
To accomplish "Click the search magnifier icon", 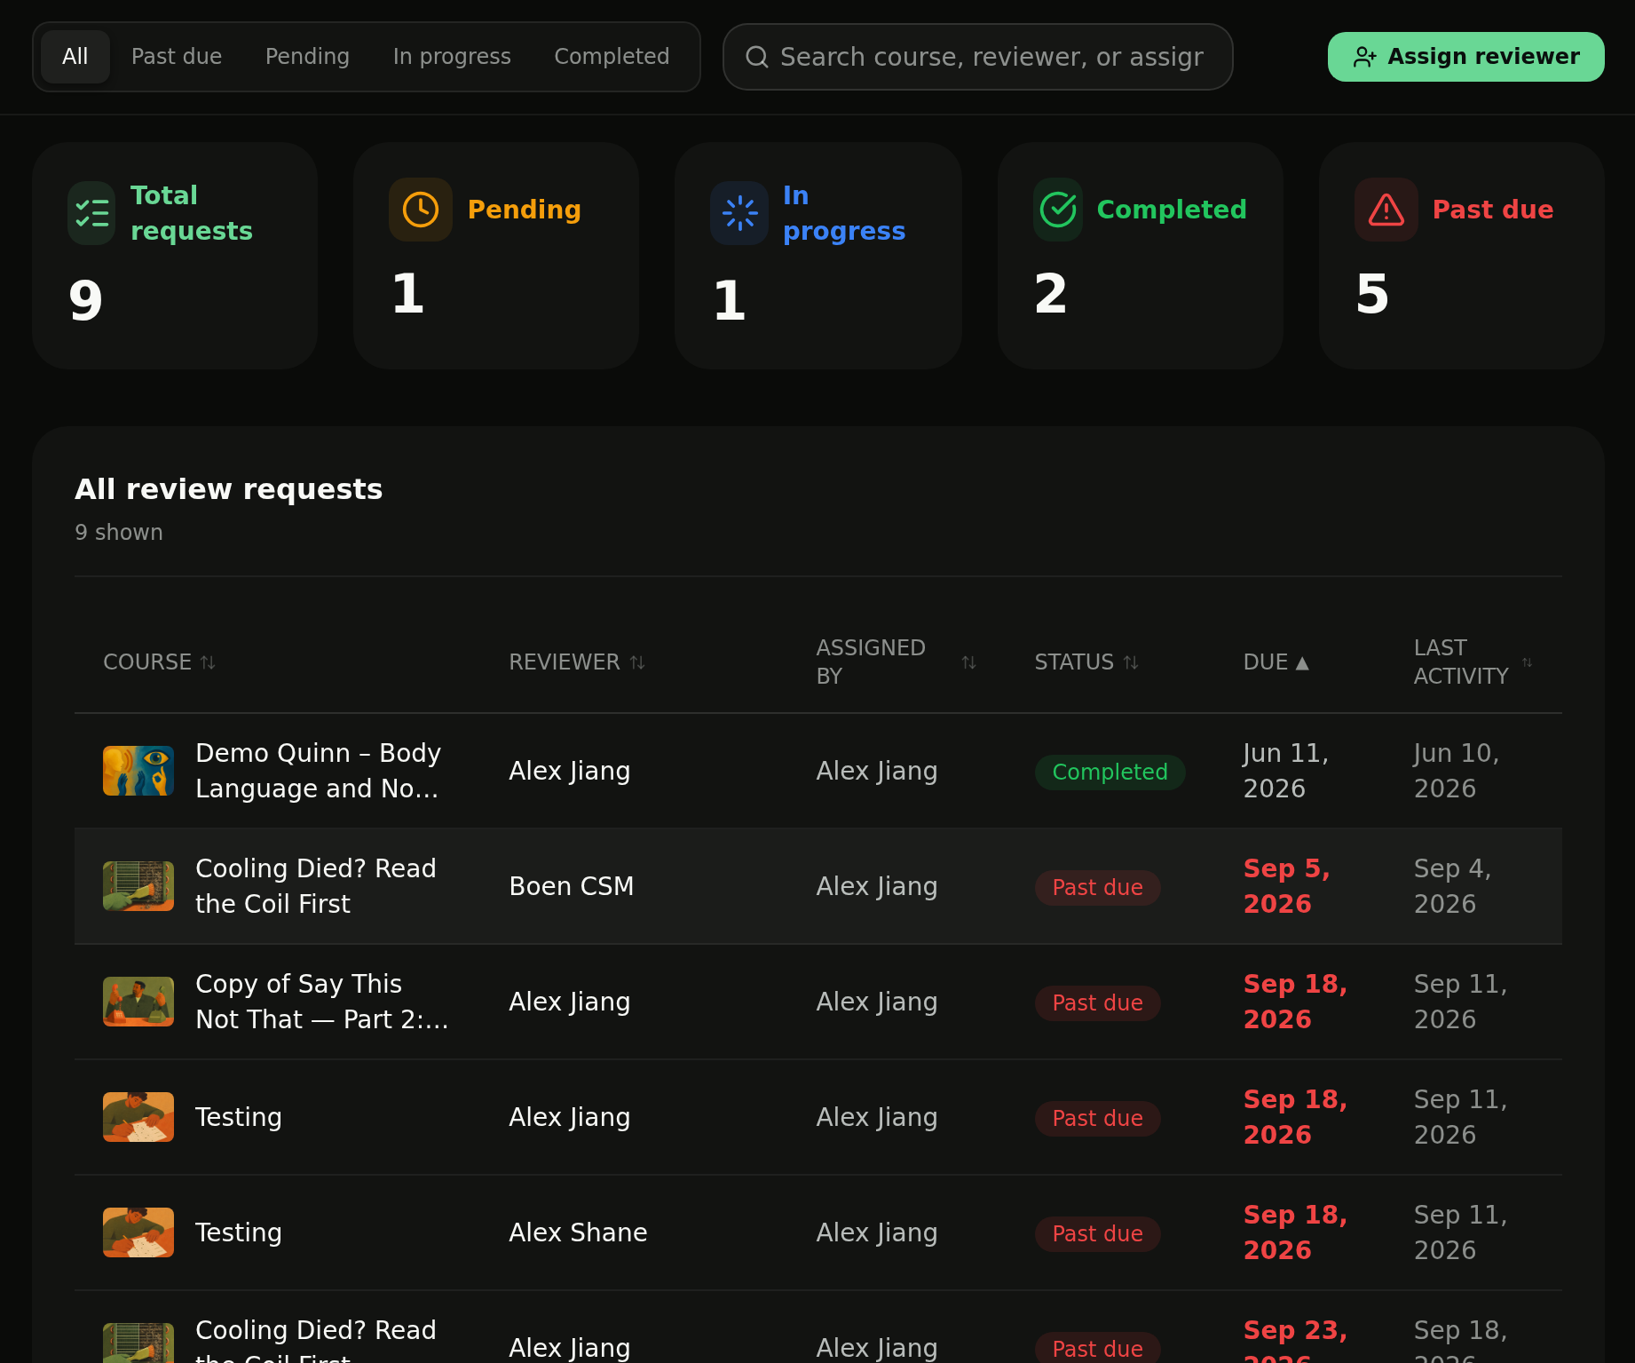I will pos(757,57).
